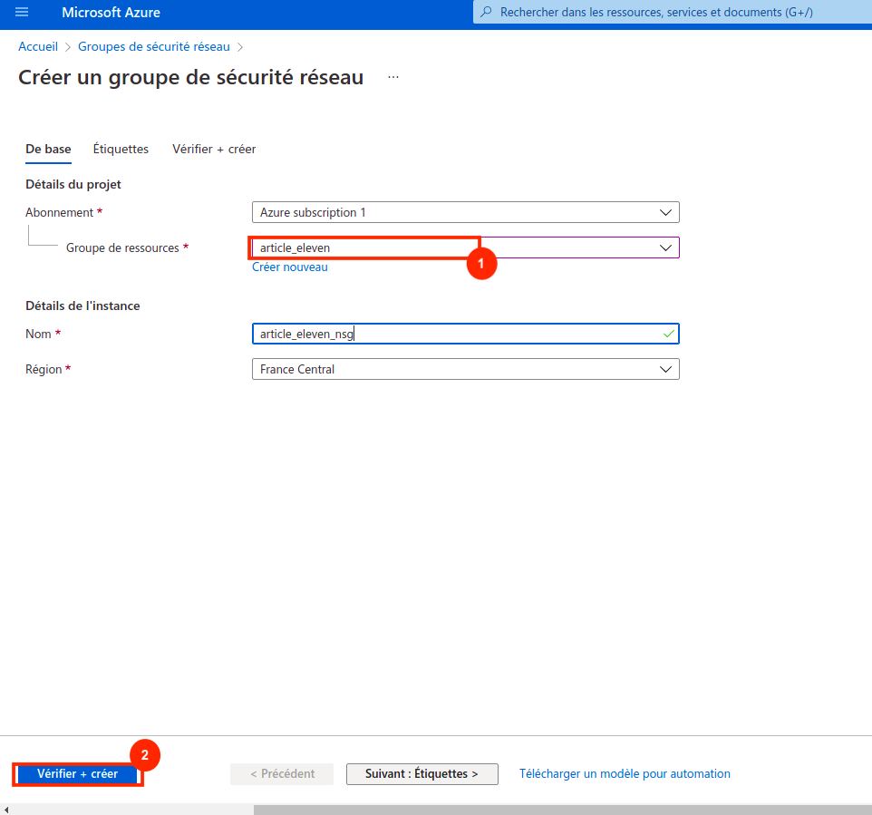Screen dimensions: 872x815
Task: Click the Microsoft Azure home label
Action: (x=111, y=13)
